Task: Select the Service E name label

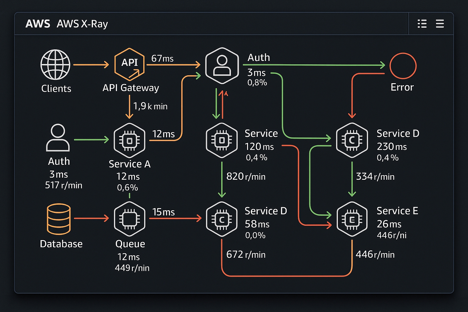Action: point(397,211)
